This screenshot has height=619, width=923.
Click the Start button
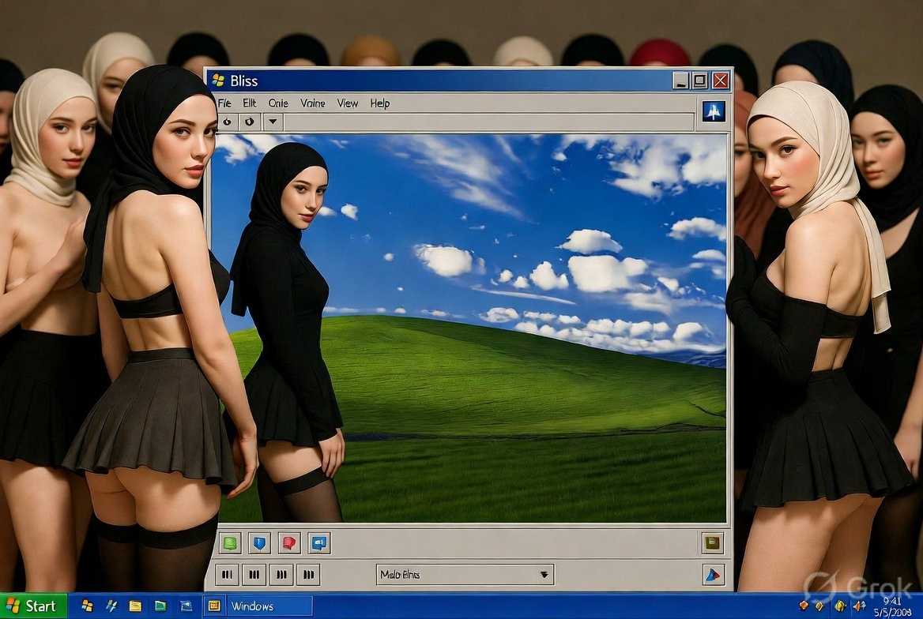tap(33, 606)
